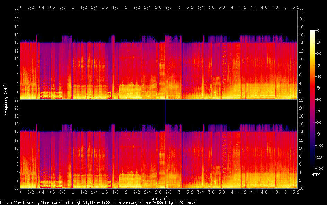Click the "DC" label right of the lower spectrogram
Viewport: 327px width, 205px height.
301,188
